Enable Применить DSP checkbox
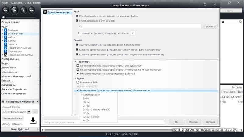244x137 pixels. pyautogui.click(x=78, y=82)
